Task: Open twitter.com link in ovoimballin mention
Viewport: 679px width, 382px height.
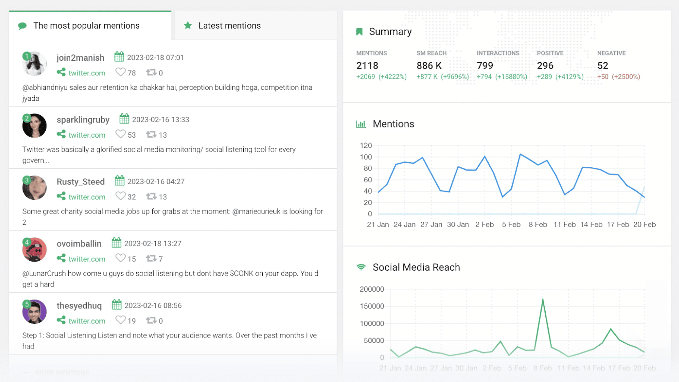Action: 87,259
